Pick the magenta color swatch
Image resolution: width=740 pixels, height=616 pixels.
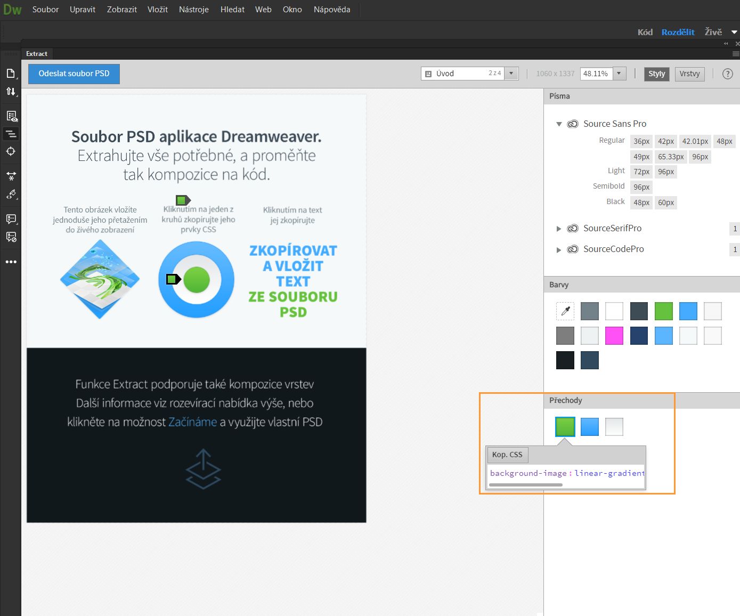point(614,336)
